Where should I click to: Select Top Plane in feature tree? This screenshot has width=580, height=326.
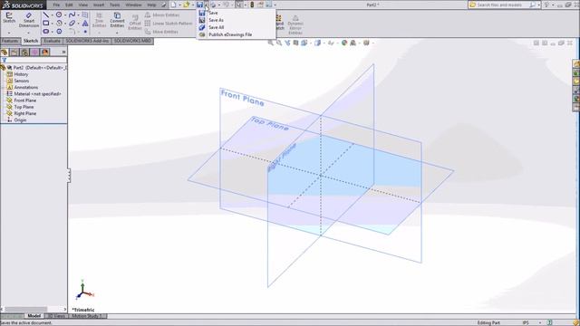pos(24,107)
